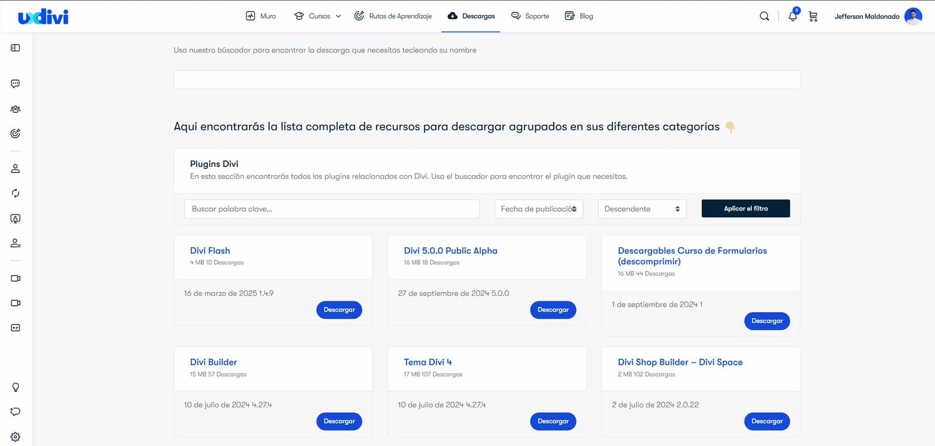The width and height of the screenshot is (935, 446).
Task: Click the Buscar palabra clave field
Action: pos(332,209)
